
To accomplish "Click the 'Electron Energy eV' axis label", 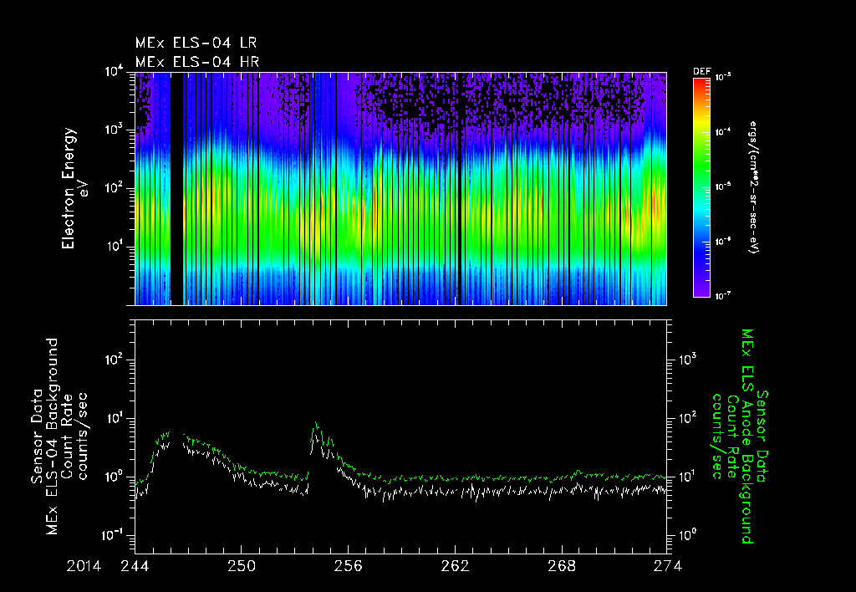I will [74, 188].
